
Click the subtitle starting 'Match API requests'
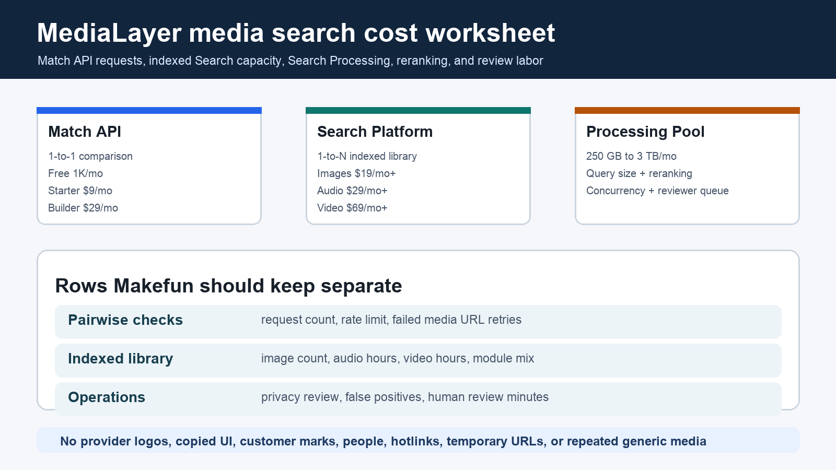pyautogui.click(x=291, y=61)
